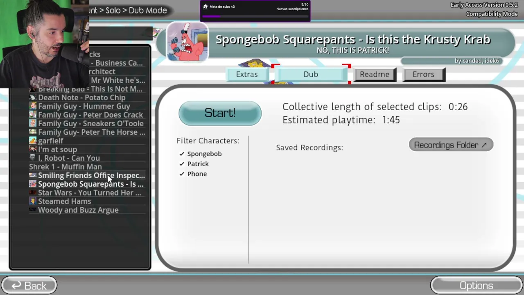Select the Dub tab
The width and height of the screenshot is (524, 295).
(311, 74)
